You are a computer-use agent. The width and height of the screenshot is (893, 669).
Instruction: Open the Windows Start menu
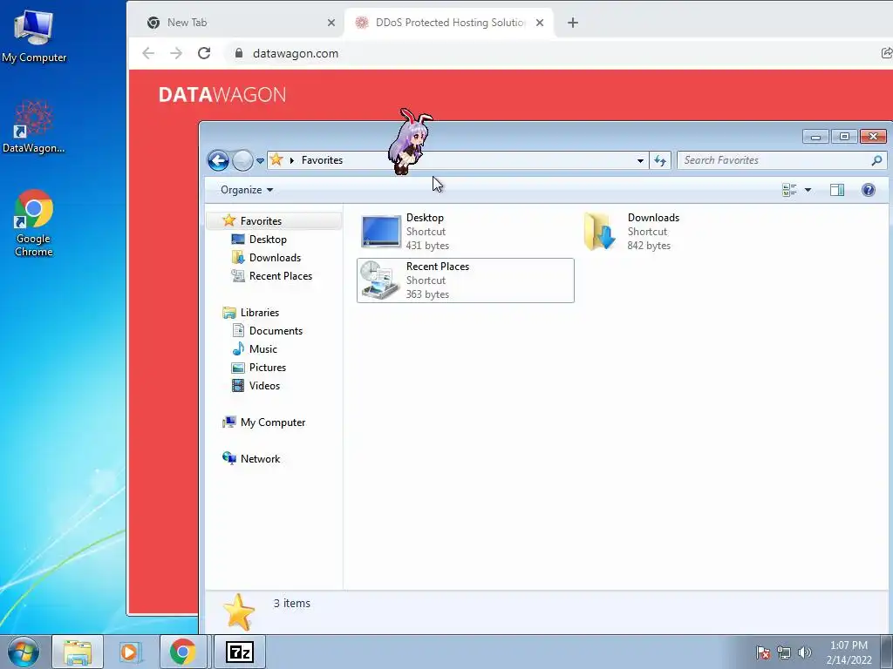[23, 652]
